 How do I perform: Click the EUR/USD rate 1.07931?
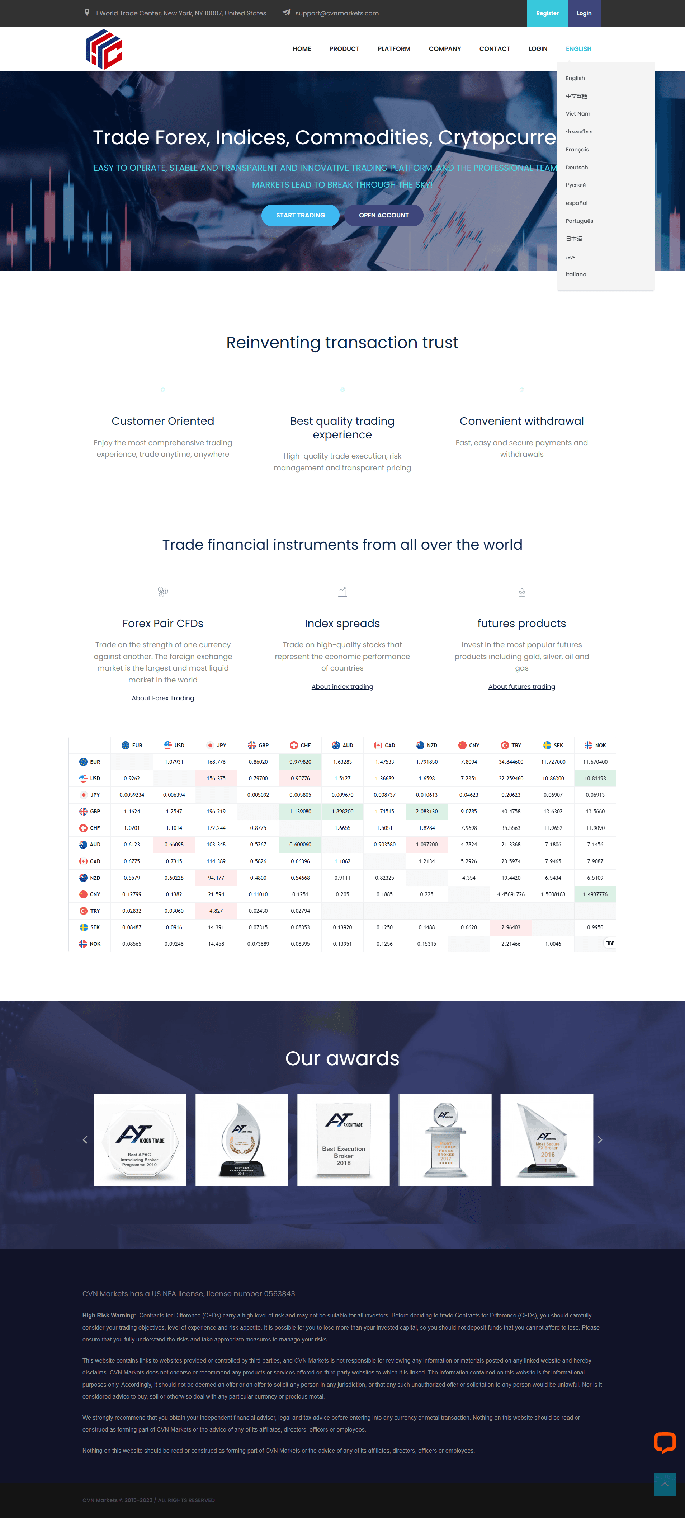174,761
